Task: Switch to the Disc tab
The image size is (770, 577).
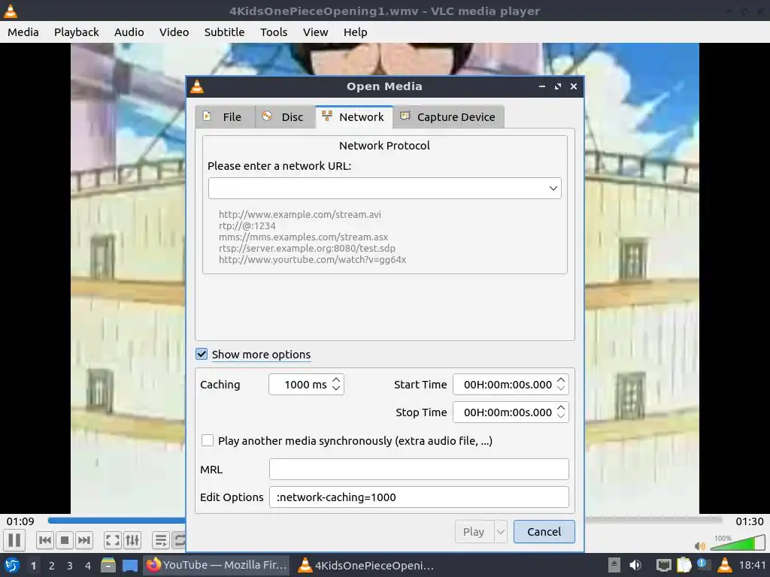Action: point(285,117)
